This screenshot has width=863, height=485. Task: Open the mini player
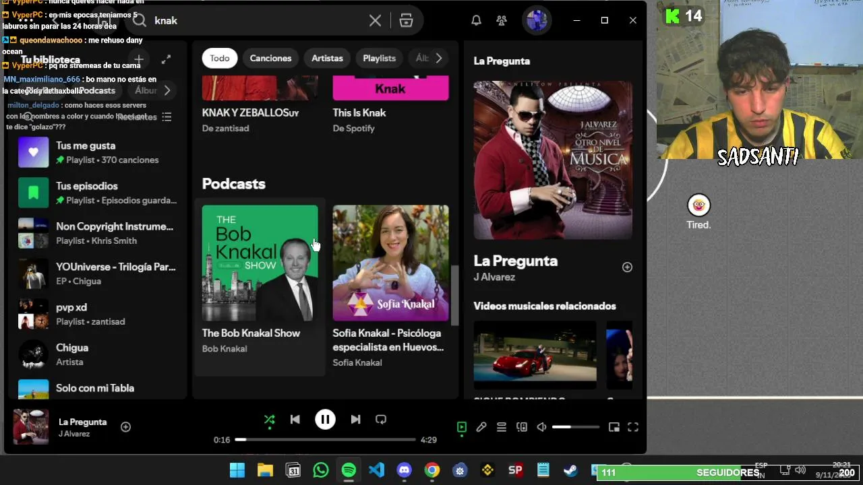(x=614, y=427)
